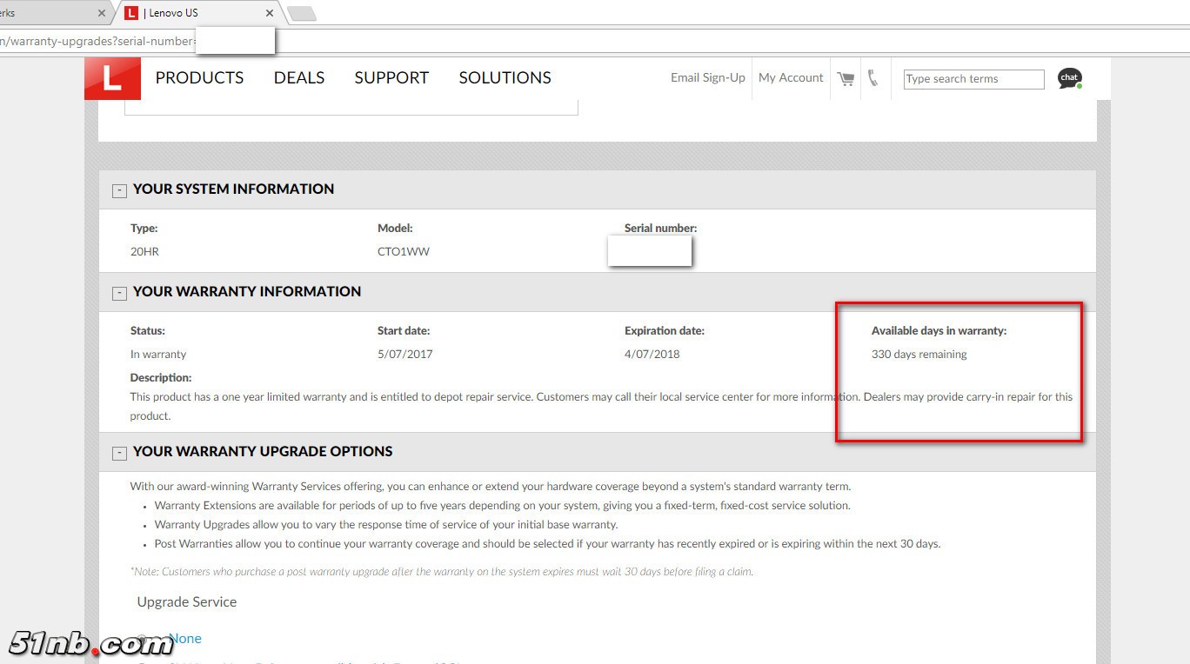
Task: Open the DEALS menu
Action: pyautogui.click(x=298, y=78)
